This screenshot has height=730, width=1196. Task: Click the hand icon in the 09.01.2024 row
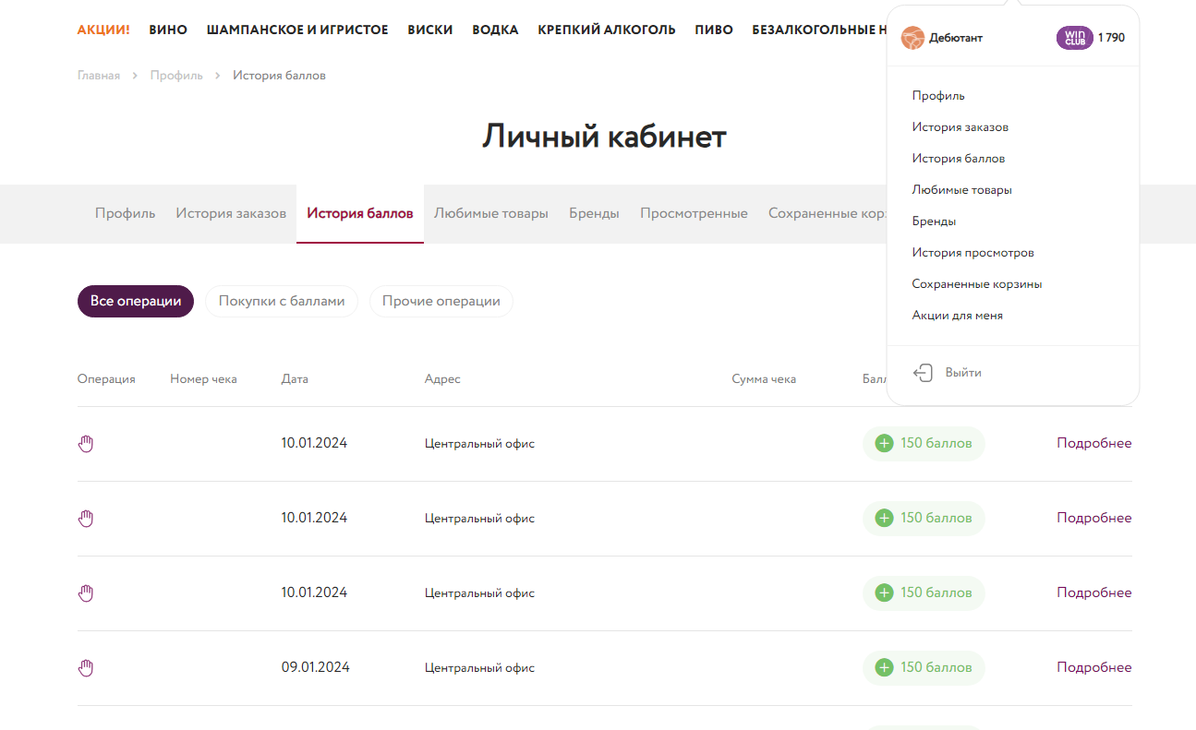click(x=86, y=668)
